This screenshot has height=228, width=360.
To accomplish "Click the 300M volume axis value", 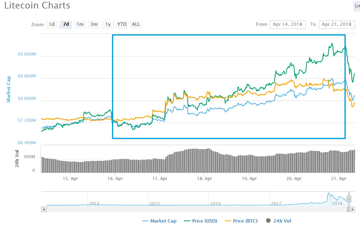I will click(x=30, y=157).
